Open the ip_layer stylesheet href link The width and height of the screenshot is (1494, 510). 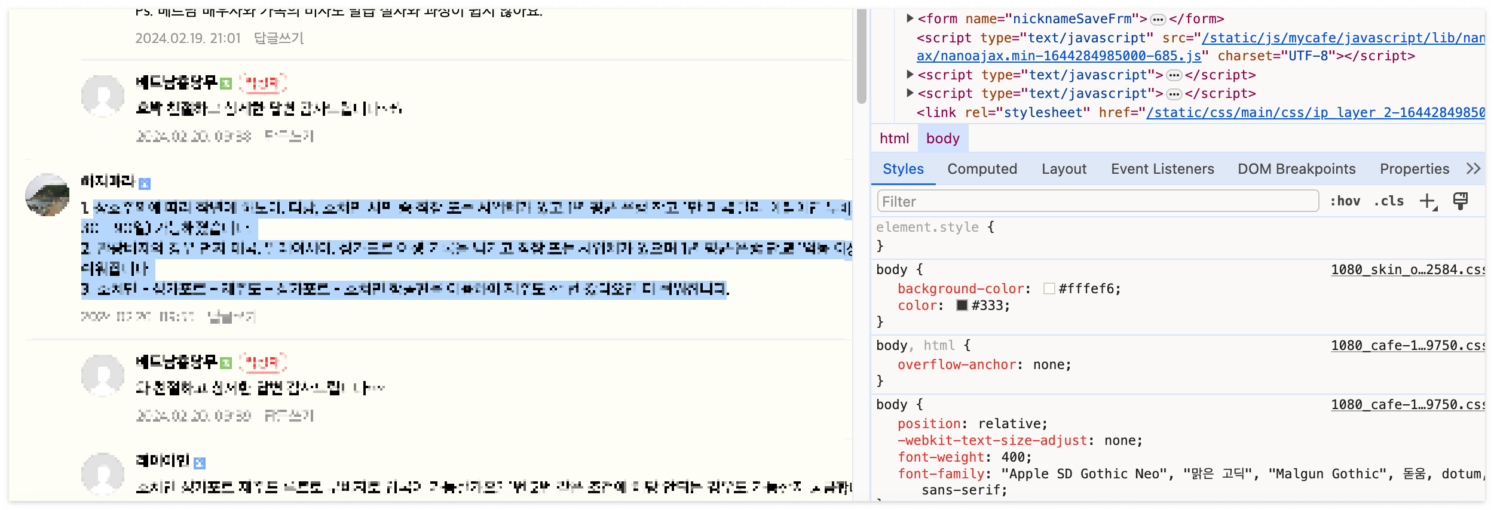click(x=1315, y=112)
